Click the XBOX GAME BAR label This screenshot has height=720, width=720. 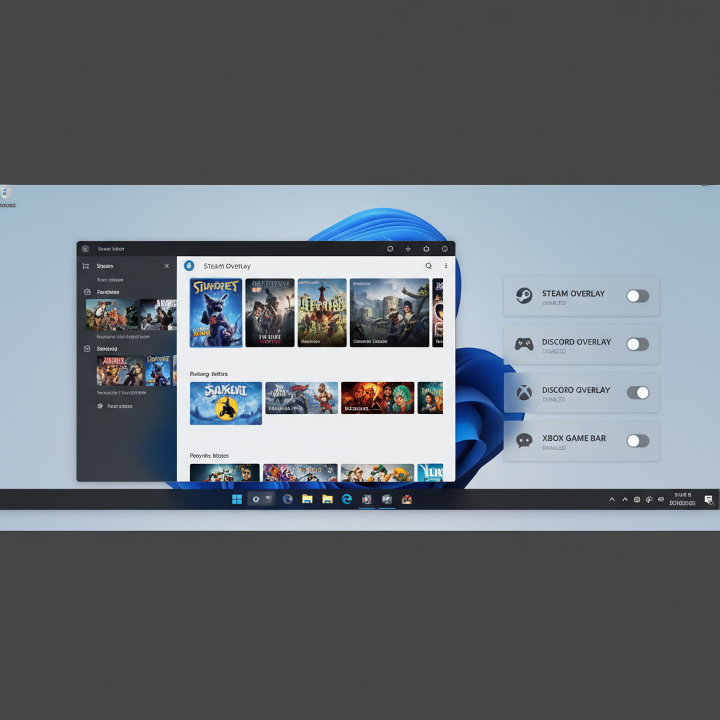574,438
